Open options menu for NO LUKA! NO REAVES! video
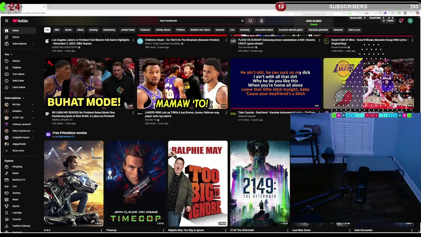 coord(133,113)
